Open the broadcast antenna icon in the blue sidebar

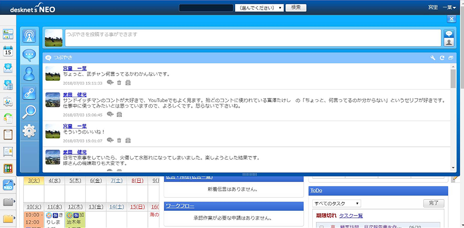pos(29,36)
